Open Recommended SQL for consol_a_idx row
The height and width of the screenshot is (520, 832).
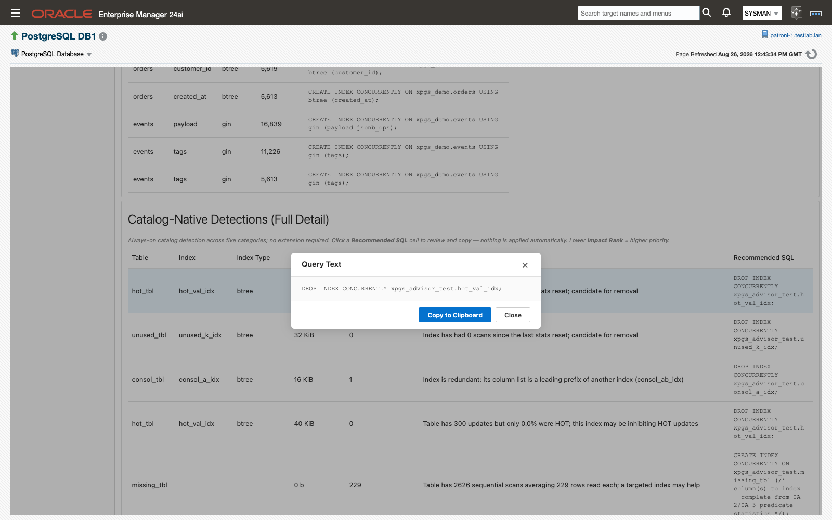click(769, 379)
